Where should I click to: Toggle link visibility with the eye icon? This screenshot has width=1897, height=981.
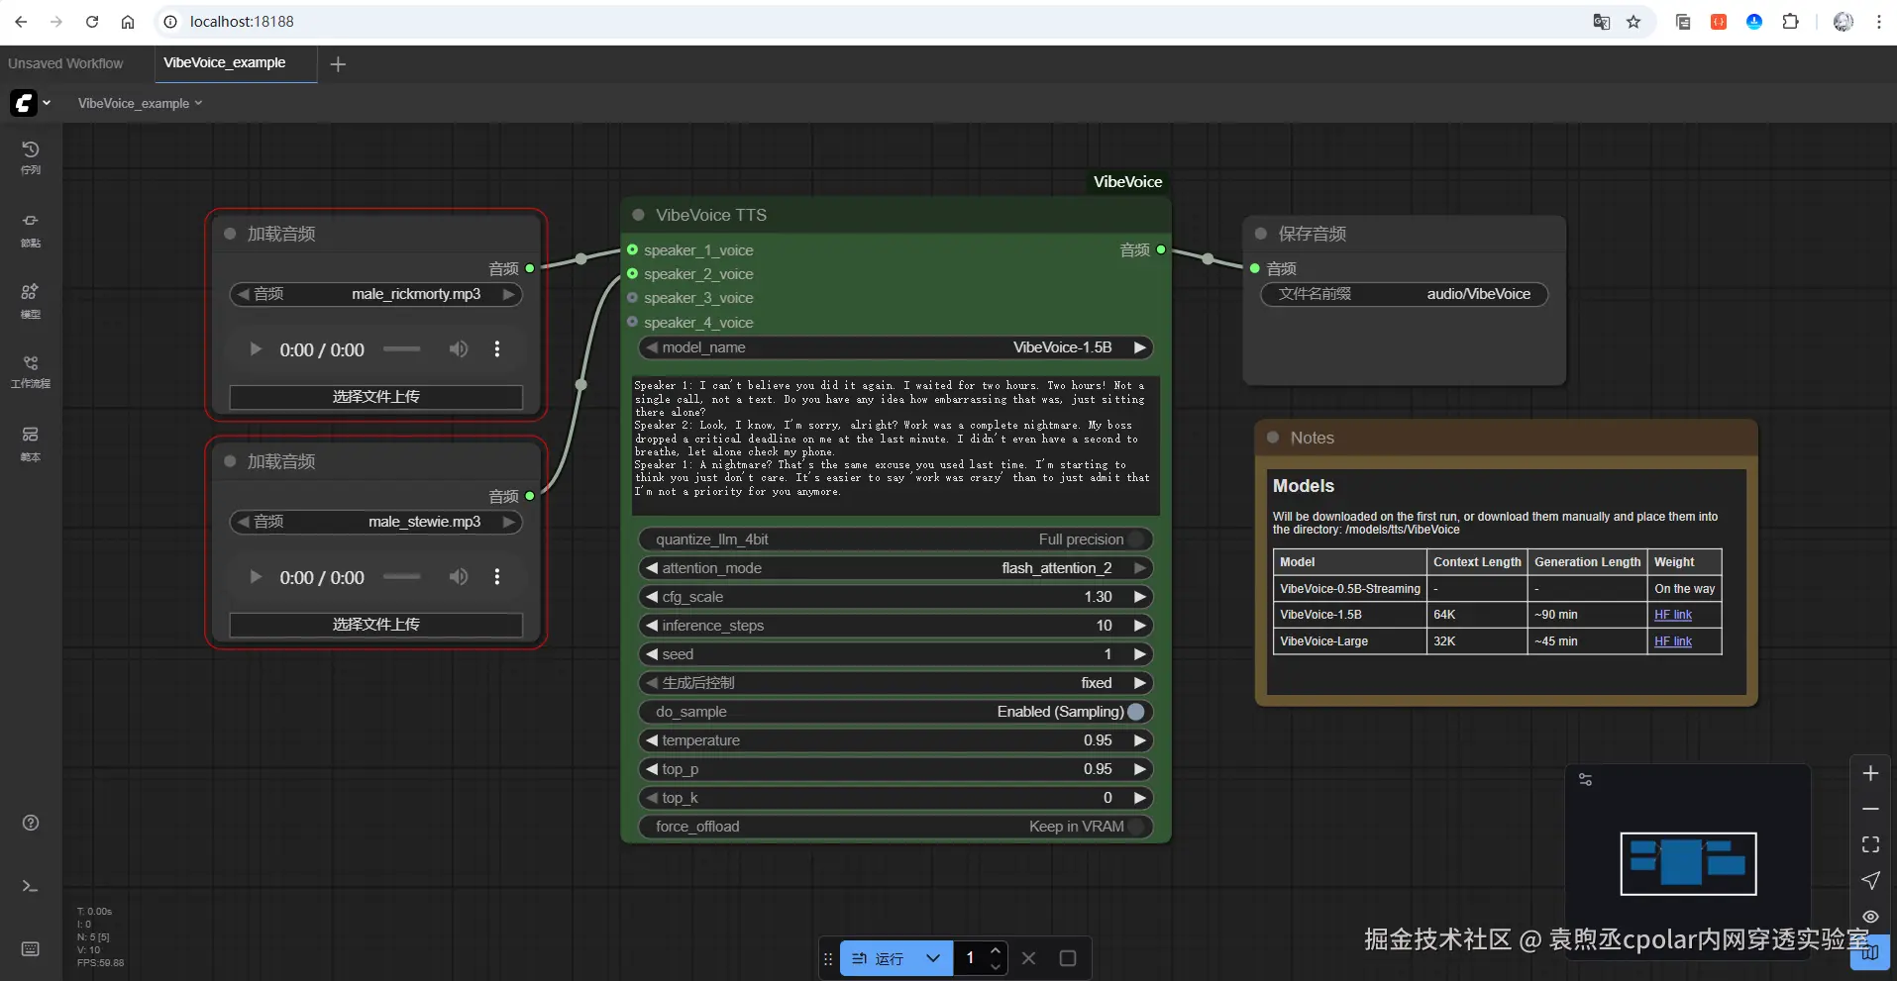[x=1870, y=917]
